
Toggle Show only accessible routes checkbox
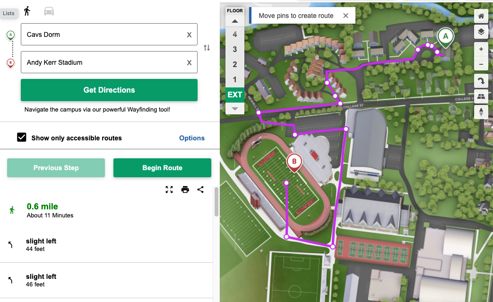coord(22,138)
